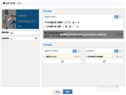This screenshot has height=95, width=126.
Task: Click the 分 icon beside 赠送积分10分
Action: (x=45, y=57)
